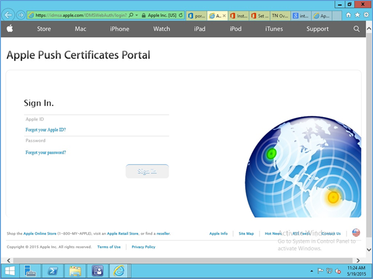Image resolution: width=373 pixels, height=279 pixels.
Task: Open a new blank browser tab
Action: click(337, 16)
